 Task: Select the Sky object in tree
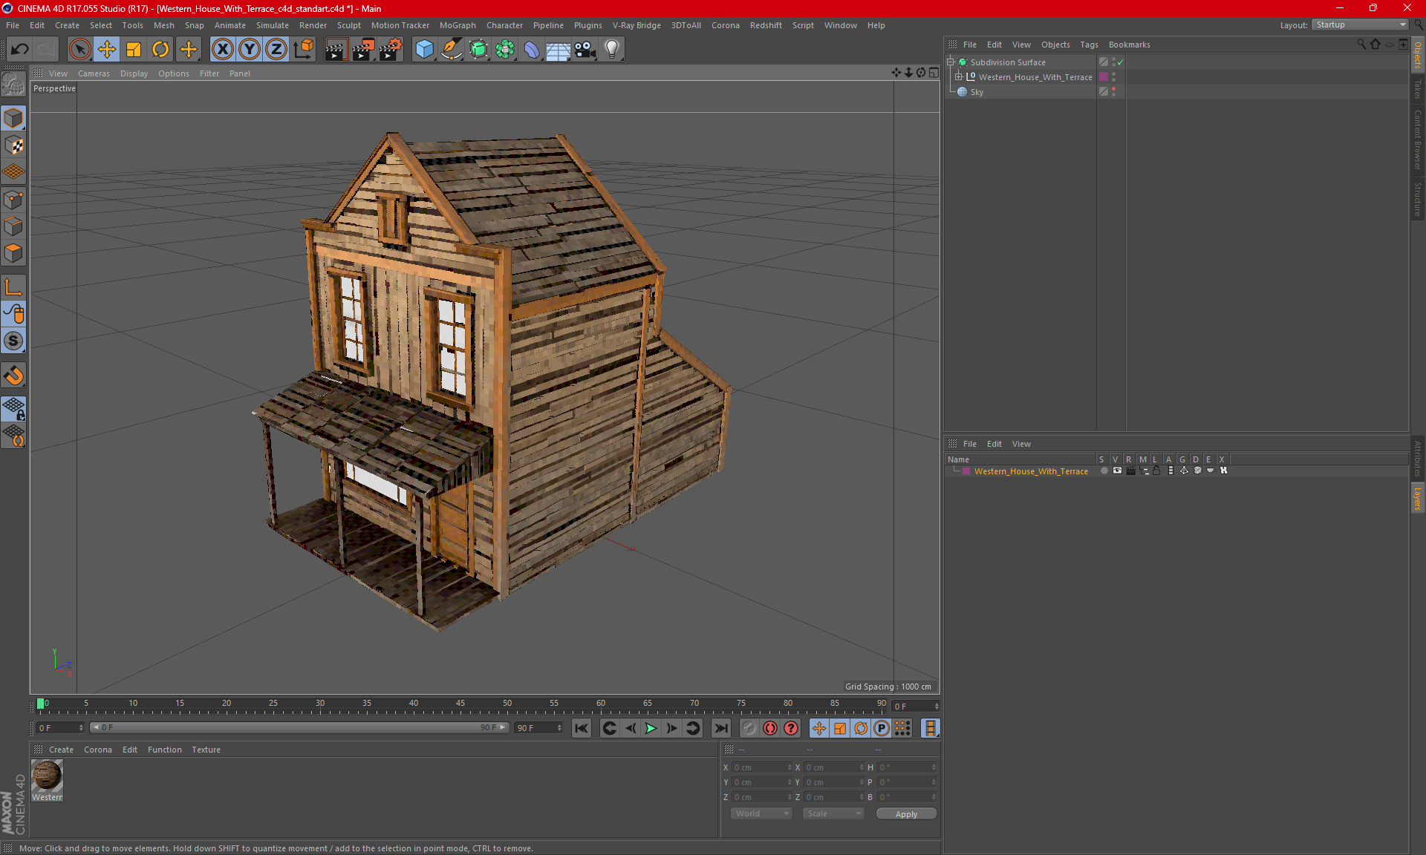(x=977, y=92)
